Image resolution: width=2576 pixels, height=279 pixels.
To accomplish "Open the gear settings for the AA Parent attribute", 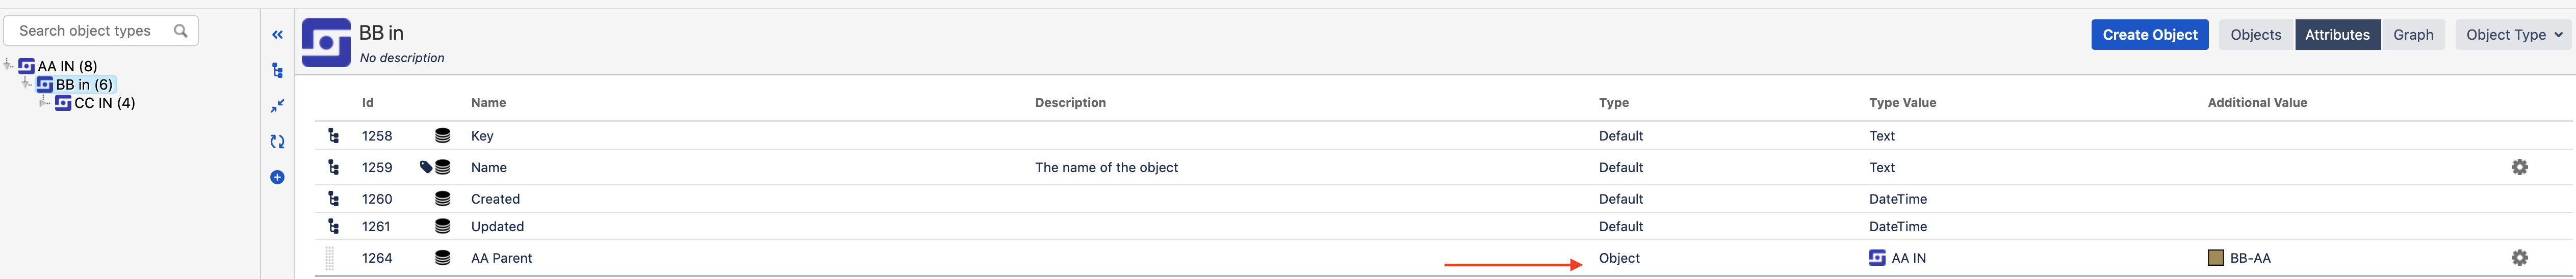I will click(x=2519, y=258).
